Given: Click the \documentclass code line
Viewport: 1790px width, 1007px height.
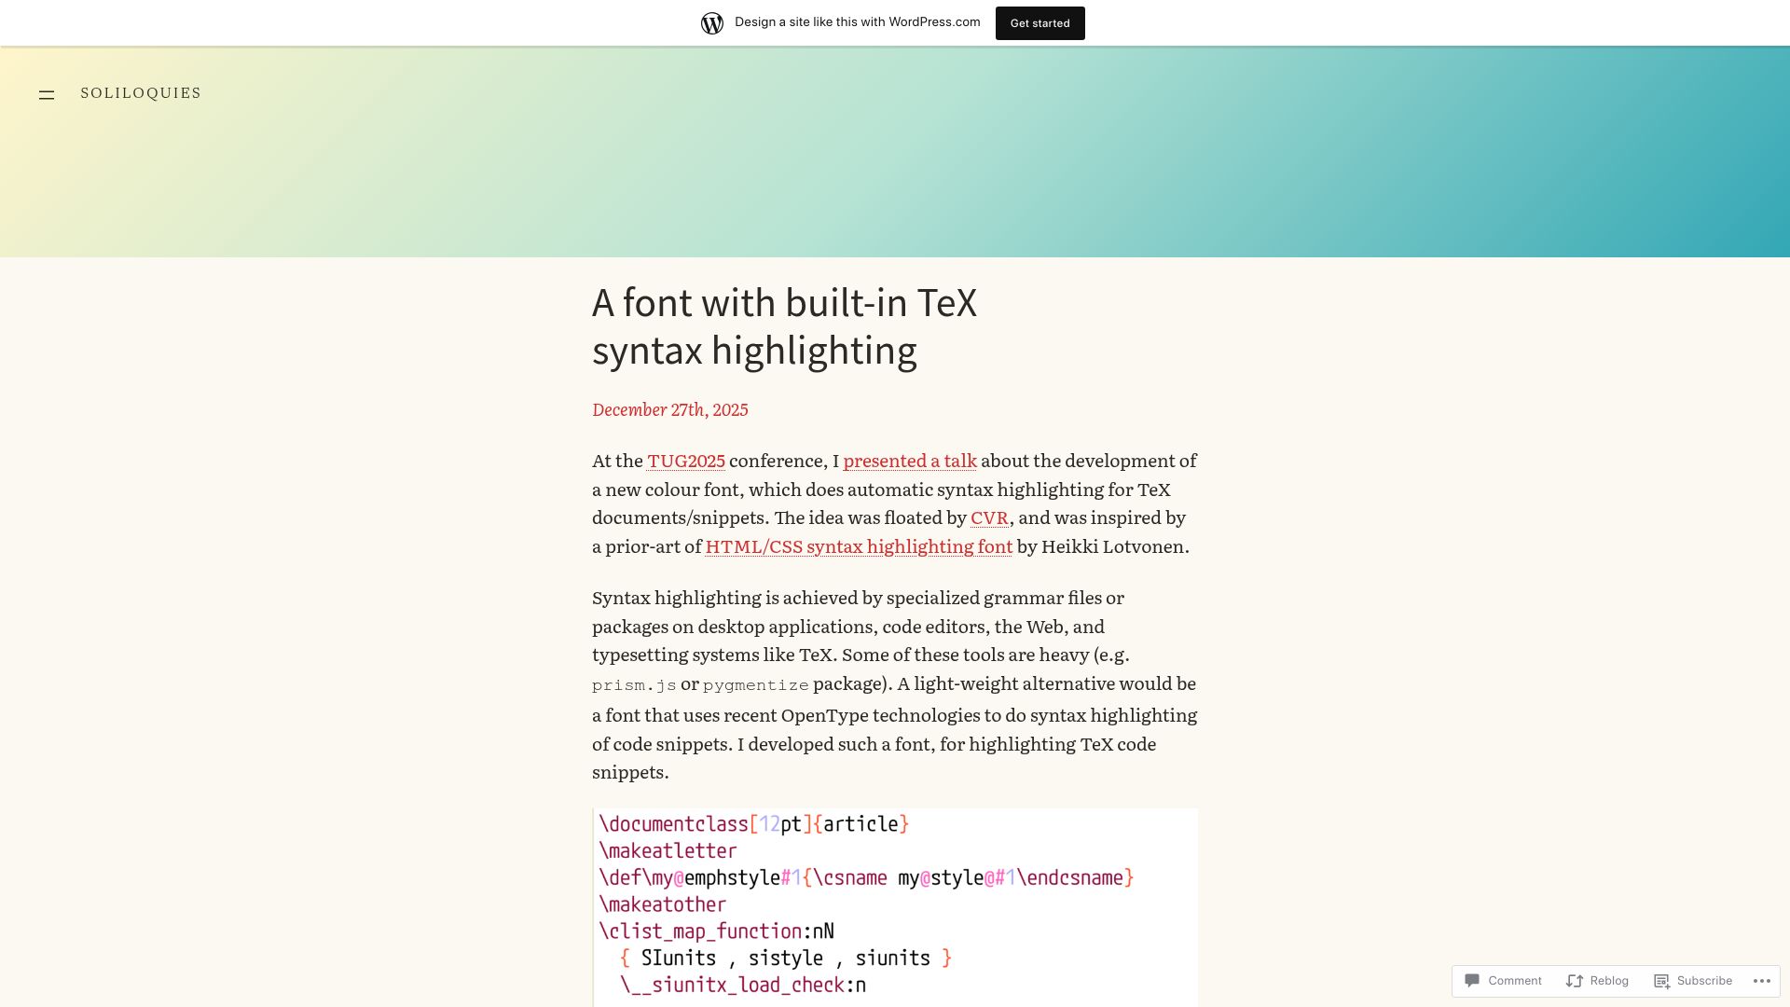Looking at the screenshot, I should [x=754, y=824].
